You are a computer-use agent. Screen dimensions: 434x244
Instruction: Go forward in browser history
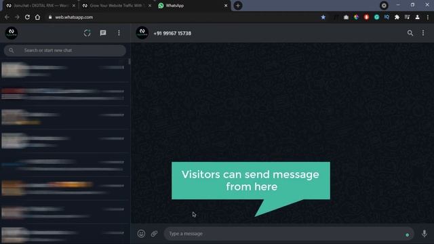coord(17,17)
